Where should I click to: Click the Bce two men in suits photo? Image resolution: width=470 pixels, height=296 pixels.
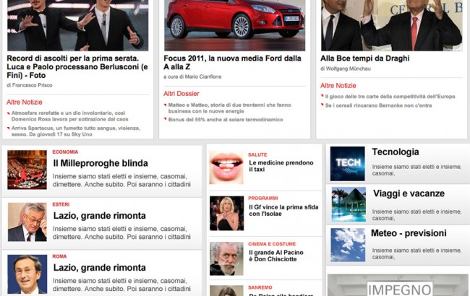(x=391, y=25)
